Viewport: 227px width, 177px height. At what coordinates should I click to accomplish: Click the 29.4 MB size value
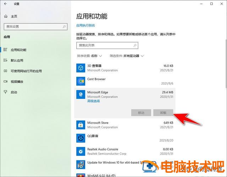(167, 92)
